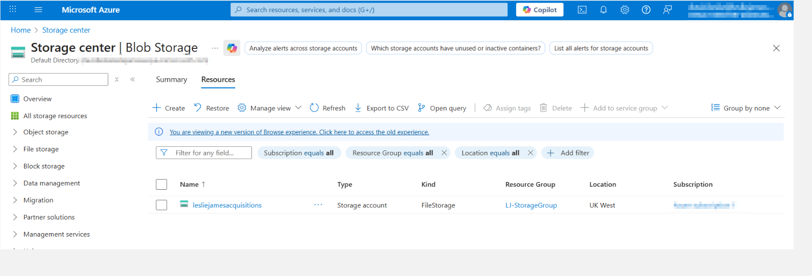Sort by the Name column header
The width and height of the screenshot is (812, 276).
click(x=192, y=184)
